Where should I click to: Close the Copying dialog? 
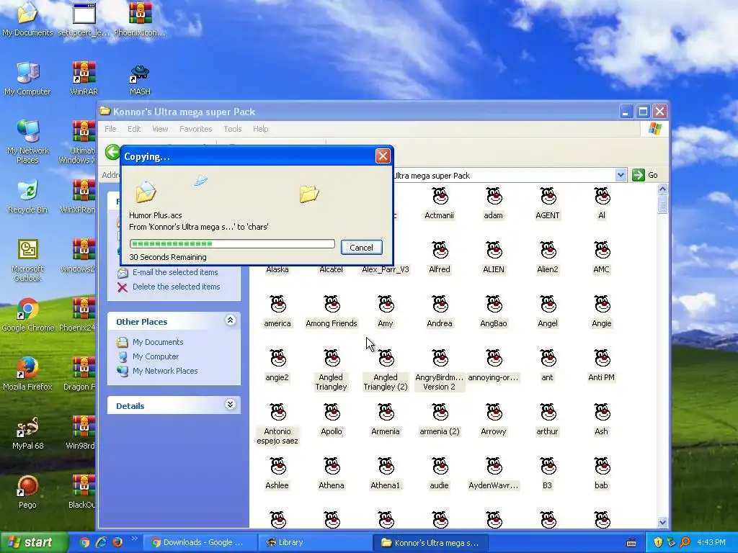point(383,156)
